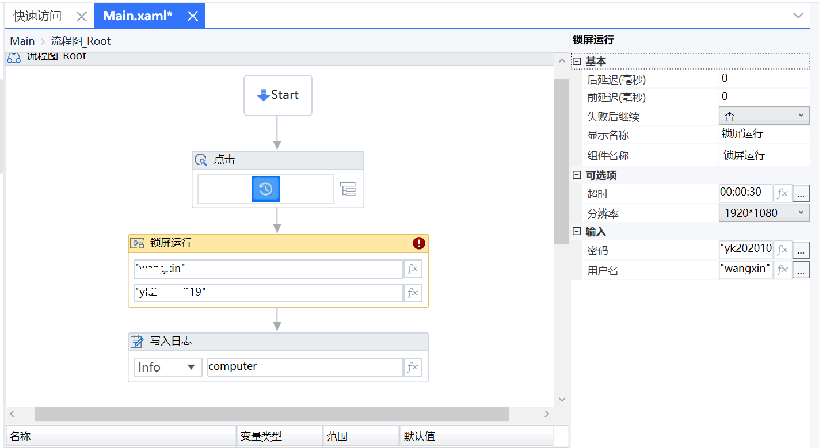Open ellipsis editor for 用户名
This screenshot has width=819, height=448.
801,270
